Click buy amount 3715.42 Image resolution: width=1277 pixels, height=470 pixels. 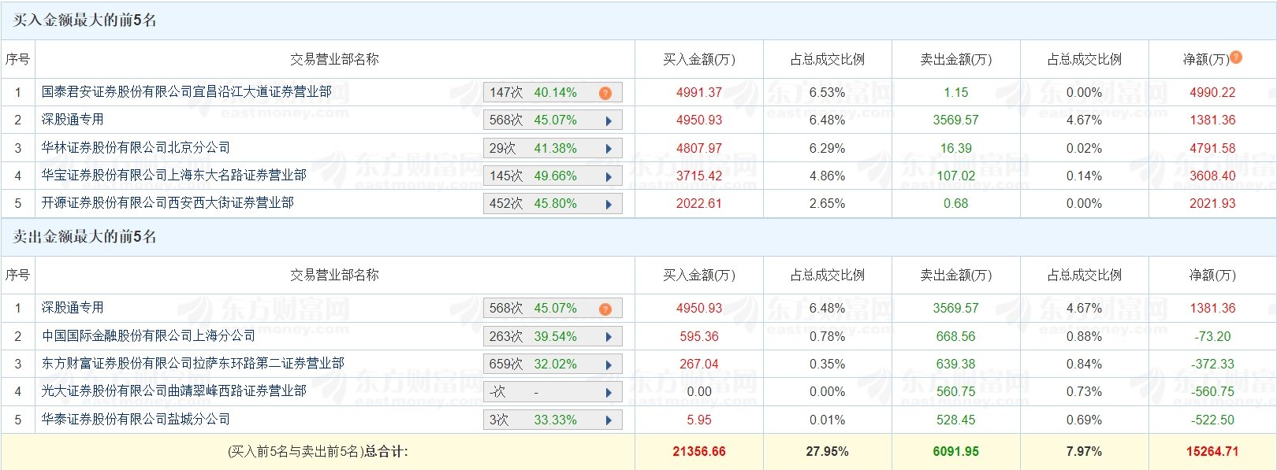click(699, 176)
